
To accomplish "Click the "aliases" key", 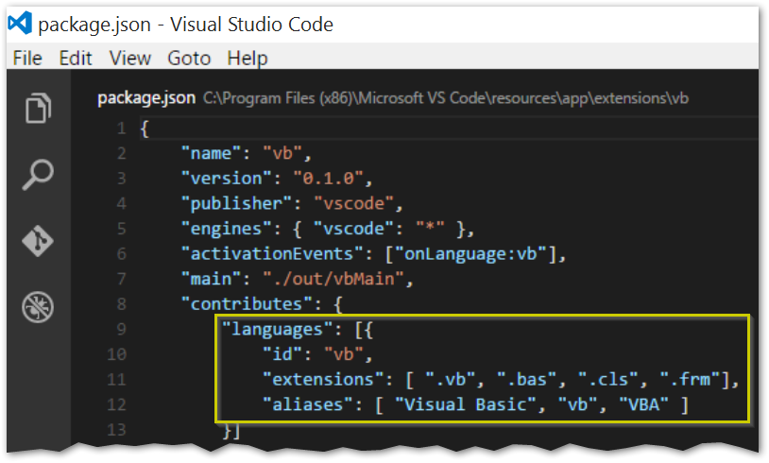I will 307,404.
